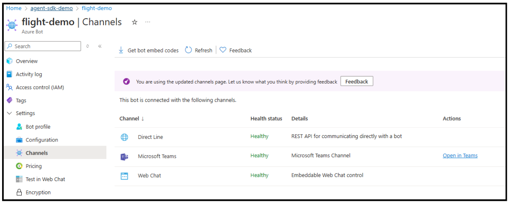Toggle the sidebar expand/collapse arrows next to search
Viewport: 508px width, 202px height.
click(88, 46)
